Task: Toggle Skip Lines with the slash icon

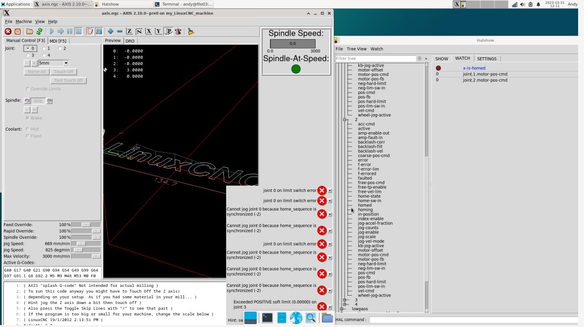Action: [x=90, y=32]
